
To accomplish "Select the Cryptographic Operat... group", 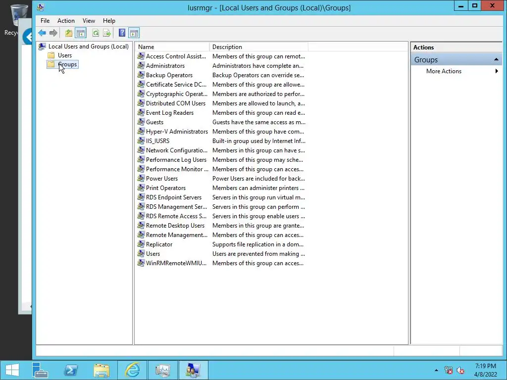I will point(177,94).
